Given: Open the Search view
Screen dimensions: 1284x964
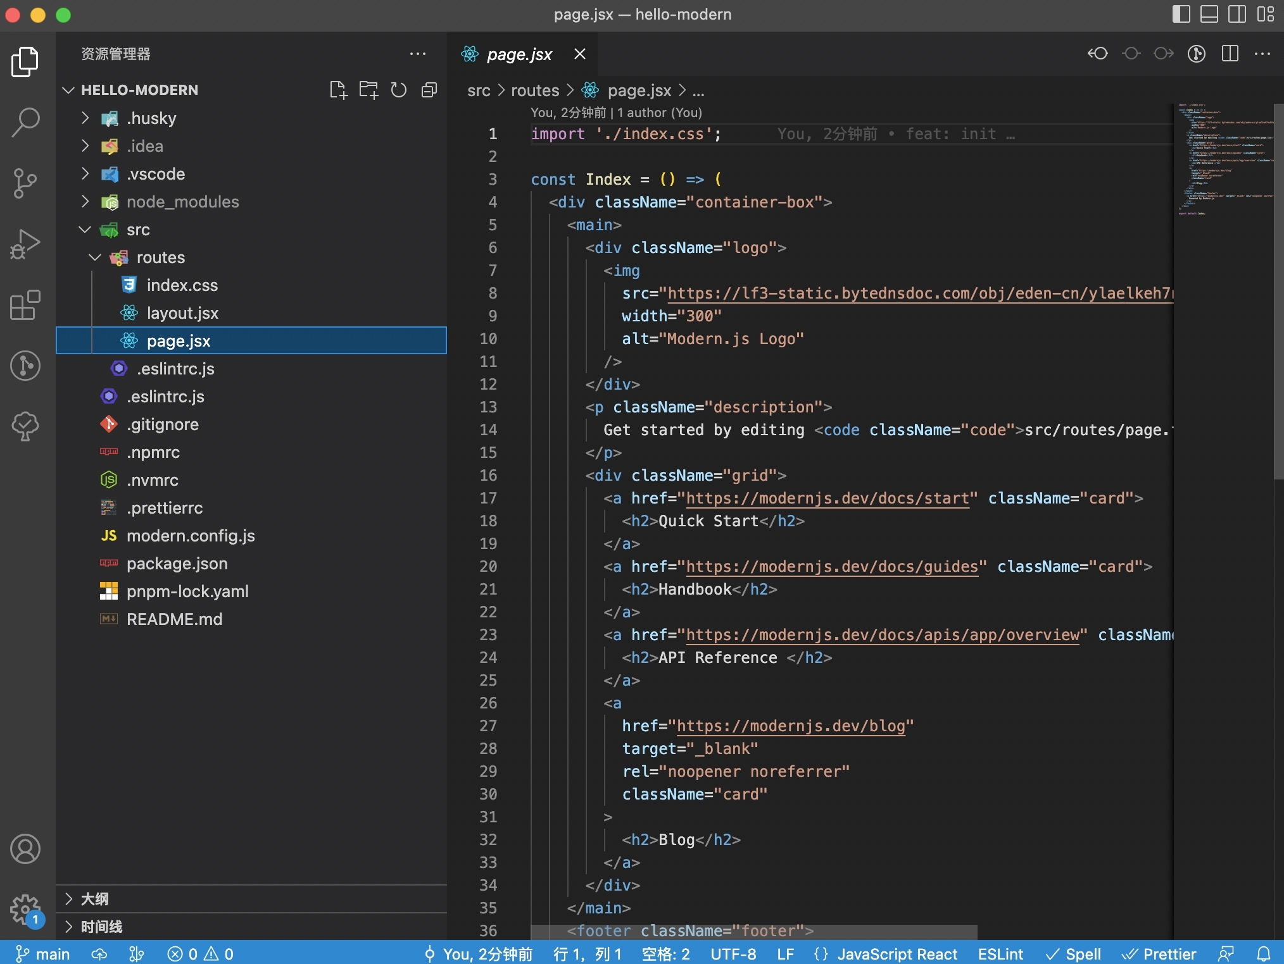Looking at the screenshot, I should (25, 121).
